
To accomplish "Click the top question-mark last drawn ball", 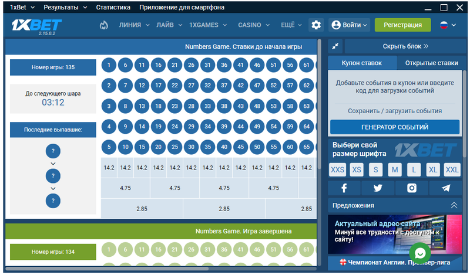I will click(x=53, y=151).
